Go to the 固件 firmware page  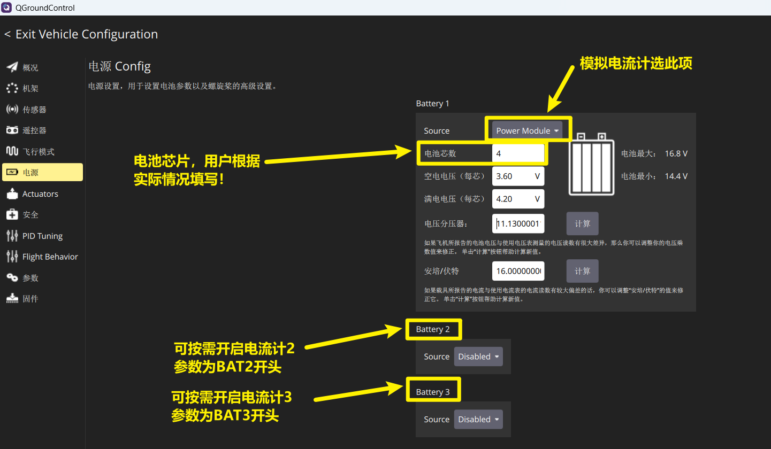pyautogui.click(x=42, y=298)
